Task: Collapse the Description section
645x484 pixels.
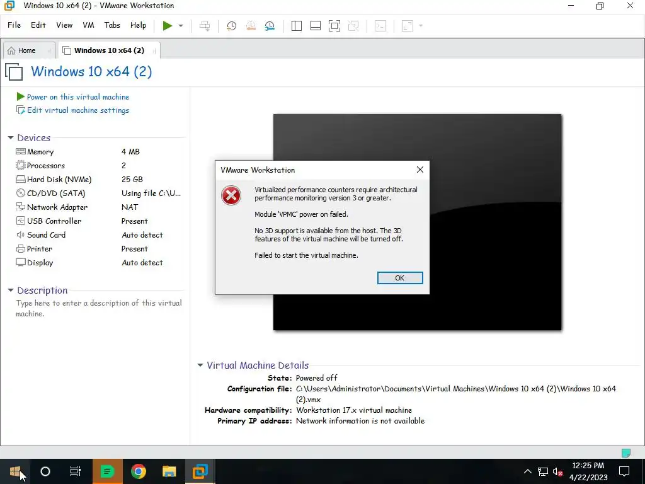Action: pos(11,291)
